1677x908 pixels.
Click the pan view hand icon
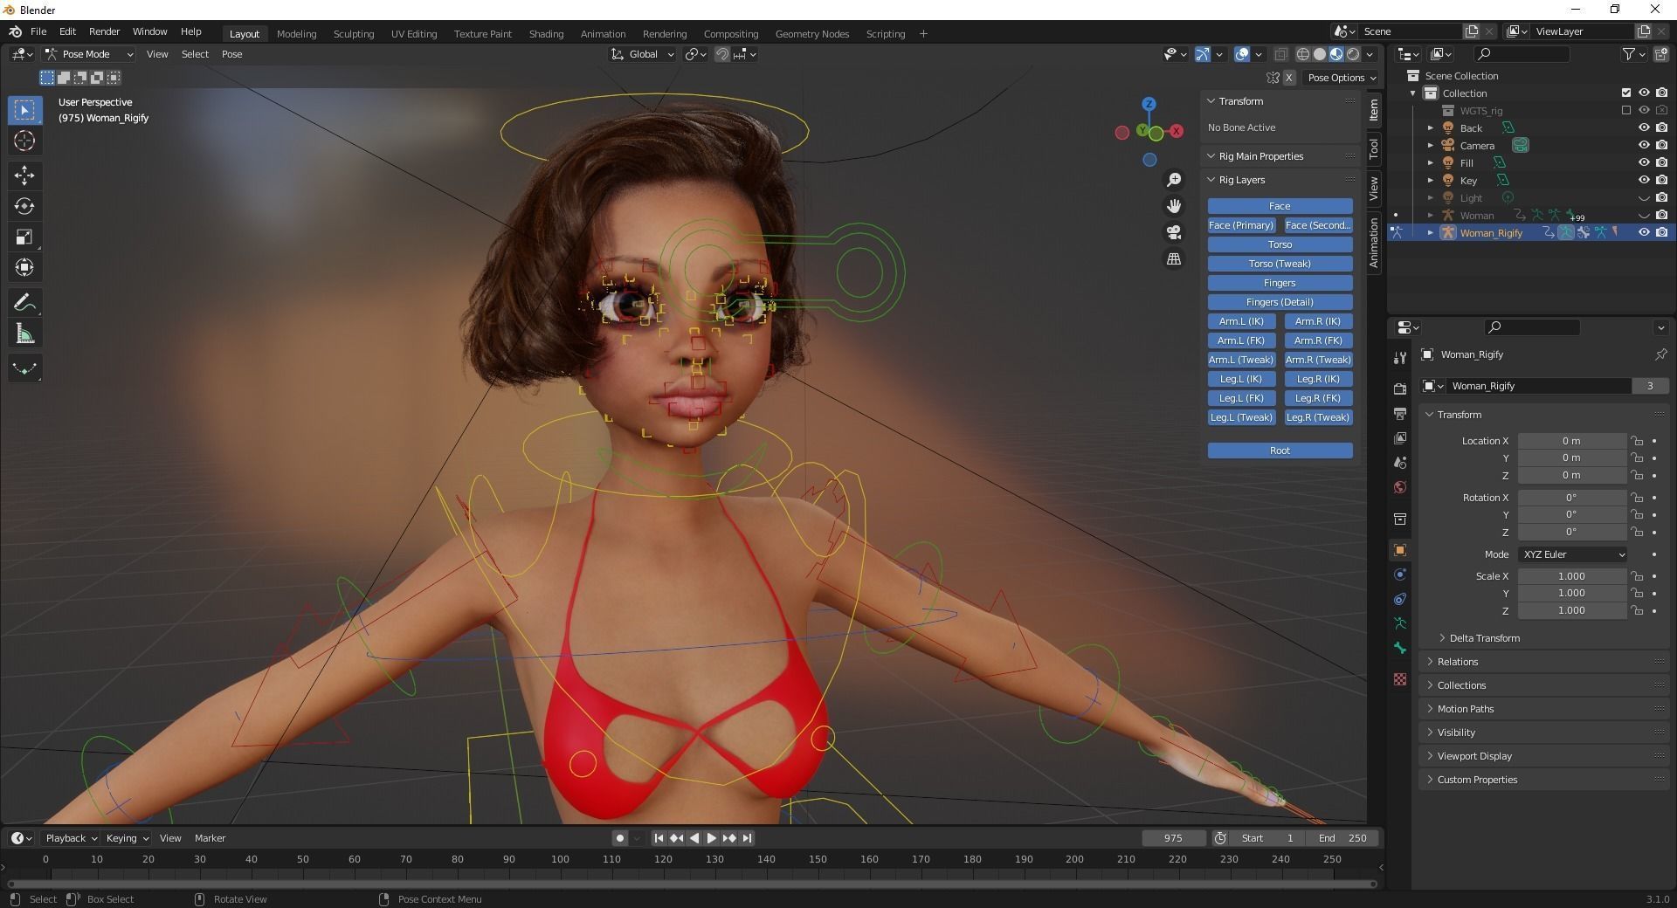[x=1174, y=206]
